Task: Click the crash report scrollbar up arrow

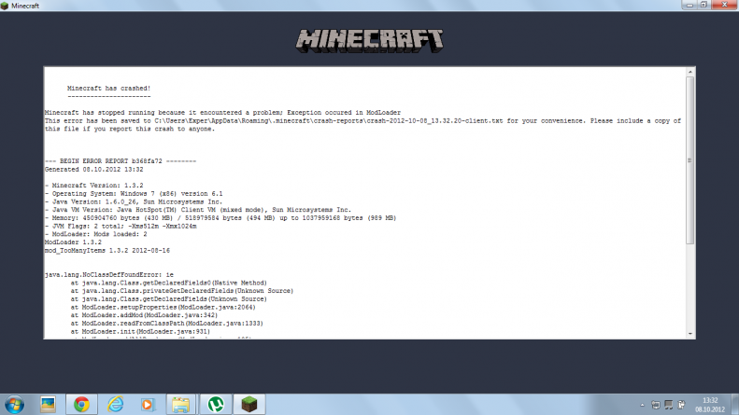Action: tap(690, 72)
